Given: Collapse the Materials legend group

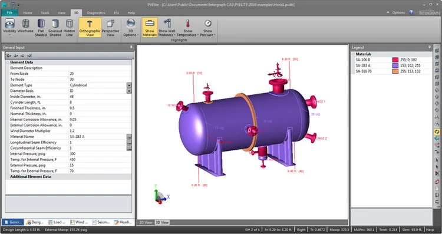Looking at the screenshot, I should coord(353,54).
